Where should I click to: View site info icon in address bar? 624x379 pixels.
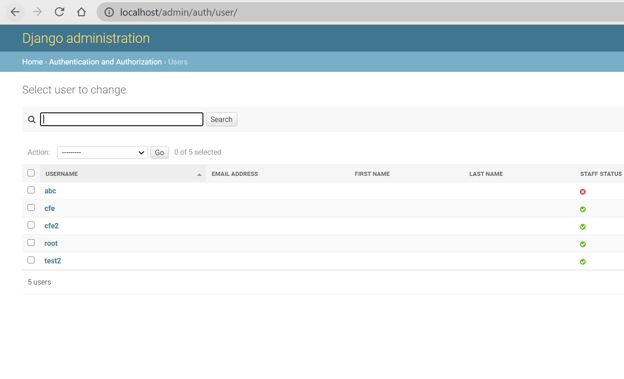109,12
